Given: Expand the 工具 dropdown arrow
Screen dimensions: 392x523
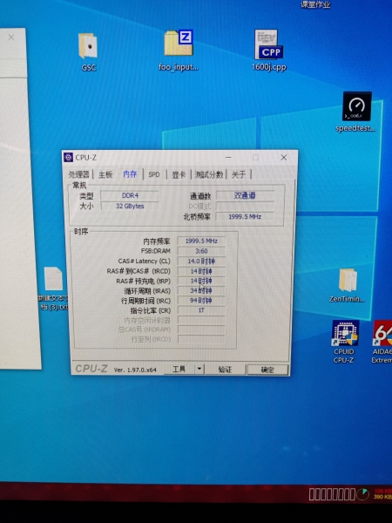Looking at the screenshot, I should coord(199,369).
